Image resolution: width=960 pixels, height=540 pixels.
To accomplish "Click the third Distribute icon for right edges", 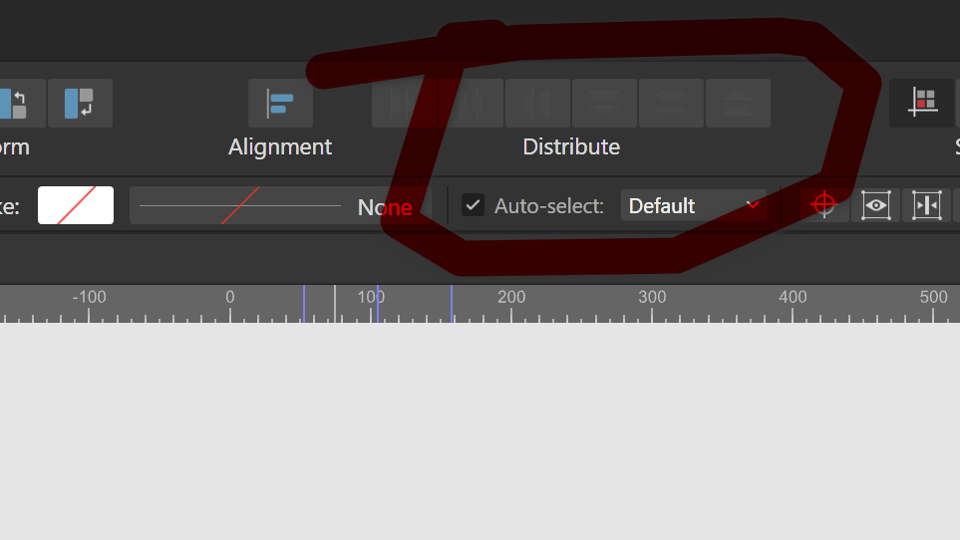I will pyautogui.click(x=537, y=104).
